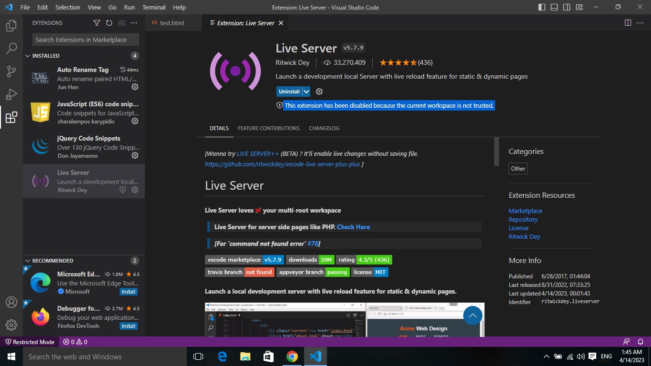This screenshot has width=651, height=366.
Task: Open manage gear for jQuery Code Snippets
Action: point(135,155)
